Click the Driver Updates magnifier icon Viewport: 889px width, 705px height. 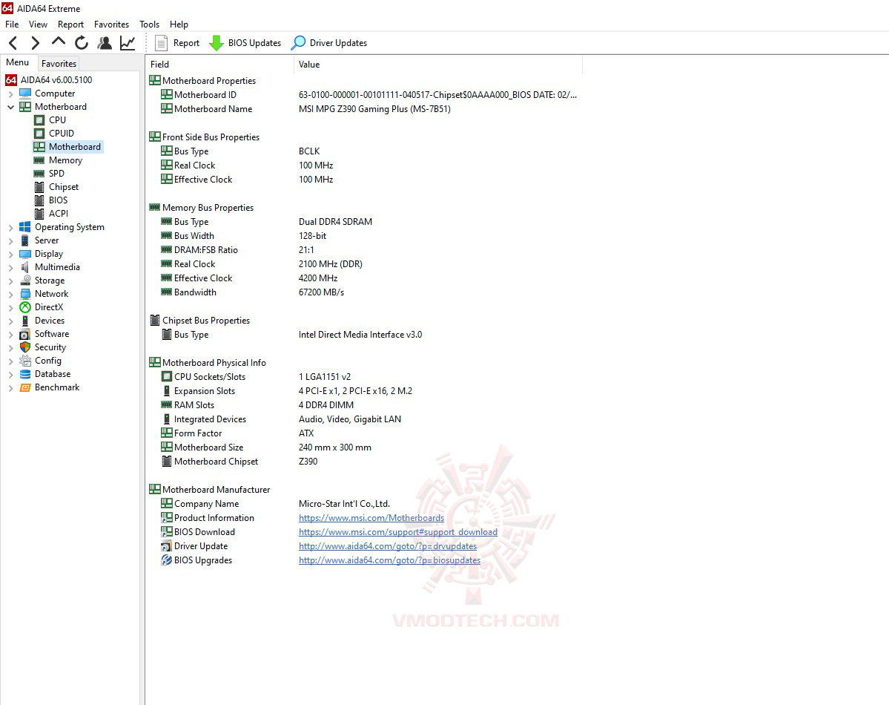click(298, 43)
